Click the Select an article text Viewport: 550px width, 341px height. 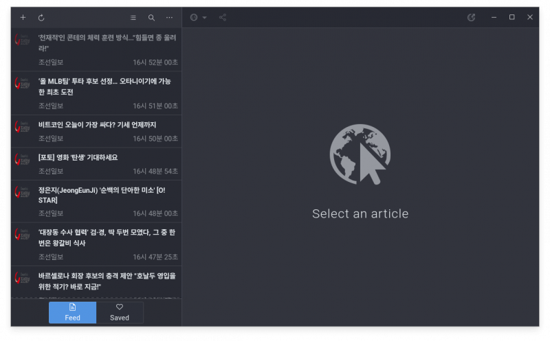click(x=360, y=213)
